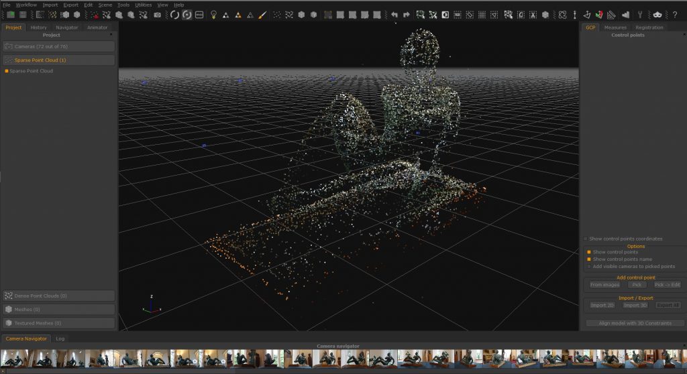Expand the Dense Point Clouds (0) section
The width and height of the screenshot is (687, 374).
pyautogui.click(x=58, y=296)
